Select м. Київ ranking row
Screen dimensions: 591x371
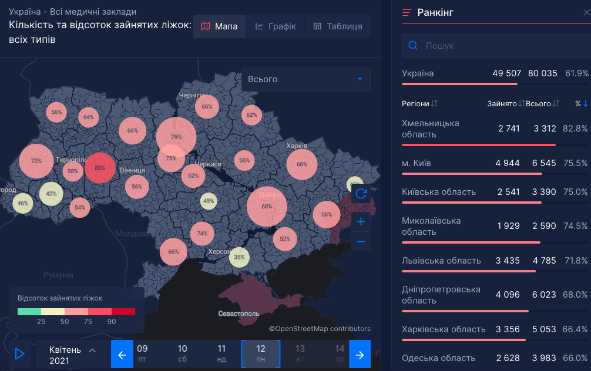pyautogui.click(x=496, y=166)
